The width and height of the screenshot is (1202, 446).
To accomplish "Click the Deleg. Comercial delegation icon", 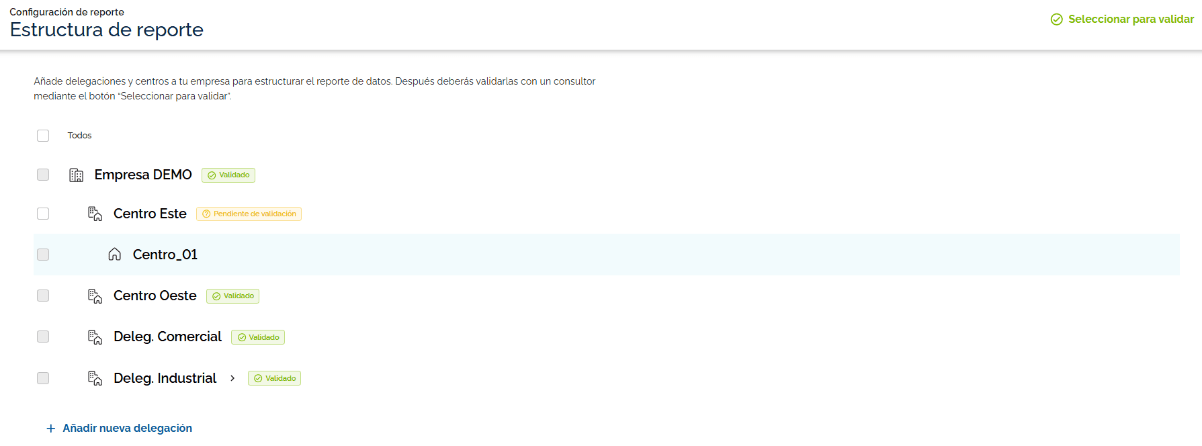I will click(95, 337).
